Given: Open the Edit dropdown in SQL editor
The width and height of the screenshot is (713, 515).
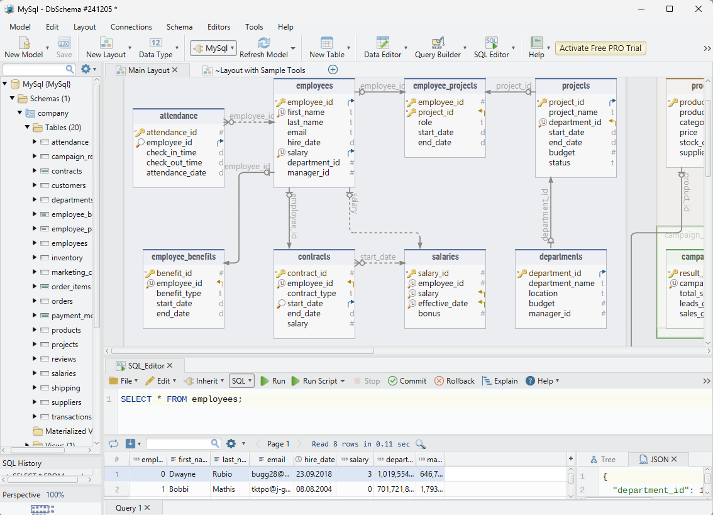Looking at the screenshot, I should click(160, 381).
